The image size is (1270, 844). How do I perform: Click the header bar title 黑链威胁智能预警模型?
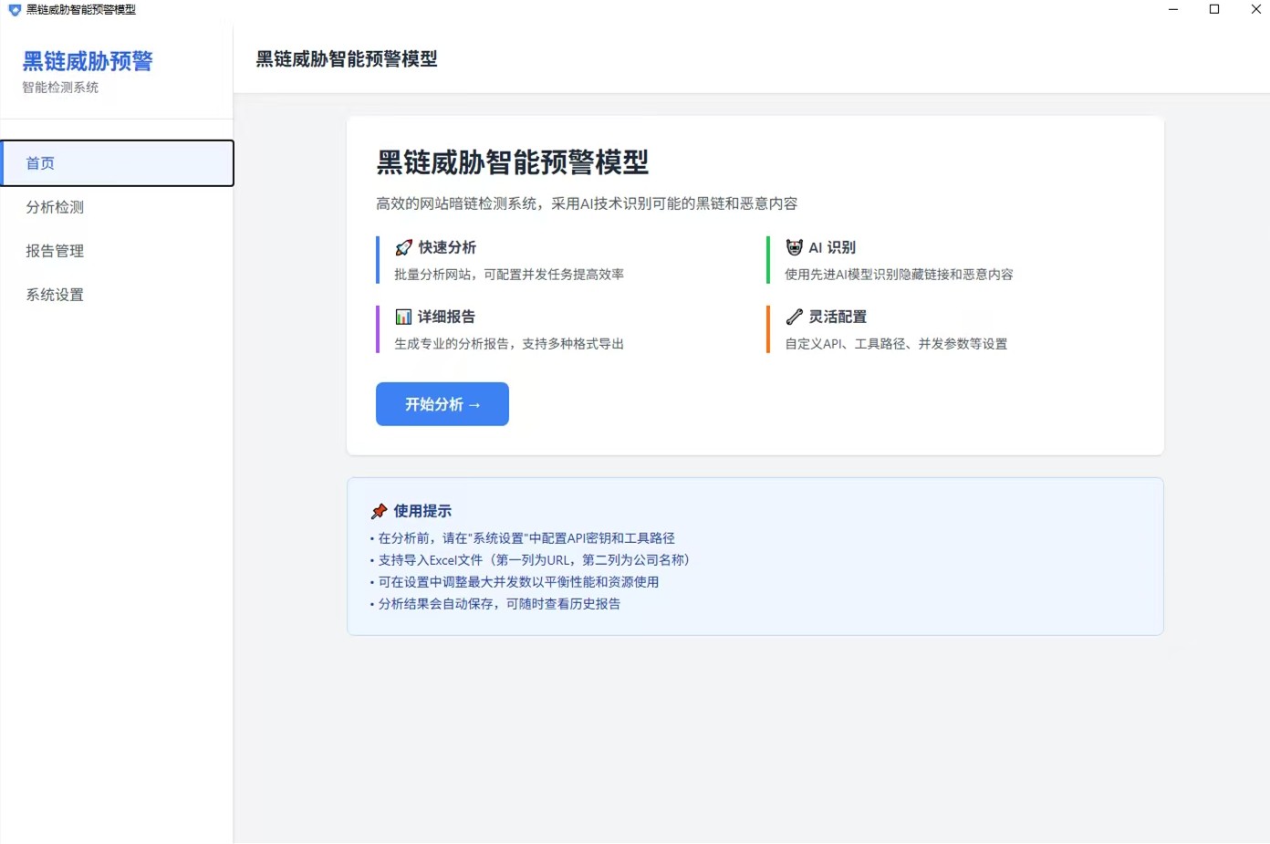point(347,59)
